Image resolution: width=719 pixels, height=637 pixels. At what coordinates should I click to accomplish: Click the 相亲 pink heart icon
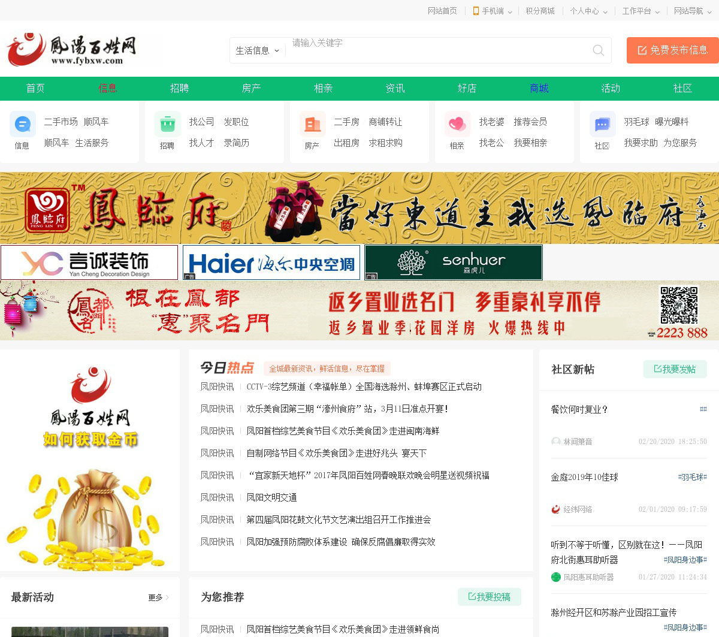point(458,125)
